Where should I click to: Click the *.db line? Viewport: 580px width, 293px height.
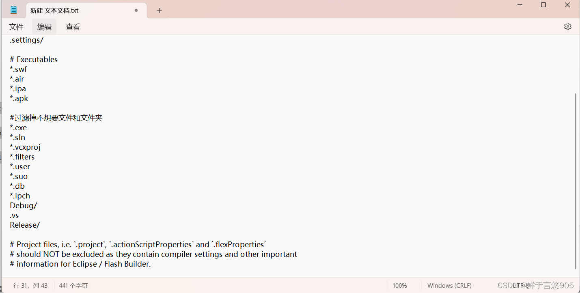pyautogui.click(x=17, y=186)
